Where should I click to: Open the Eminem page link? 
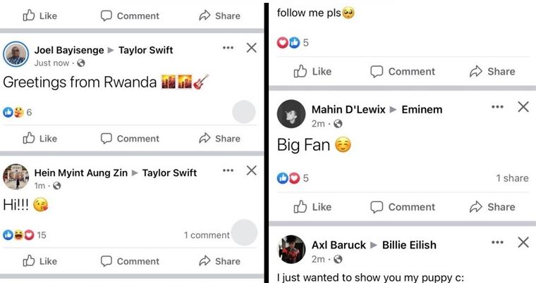point(422,109)
